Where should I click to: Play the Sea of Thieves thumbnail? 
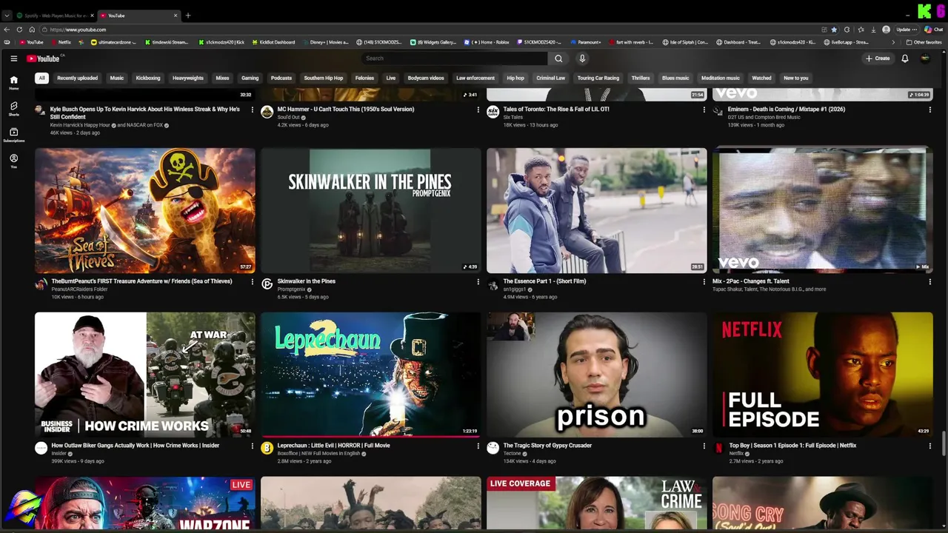(x=144, y=210)
